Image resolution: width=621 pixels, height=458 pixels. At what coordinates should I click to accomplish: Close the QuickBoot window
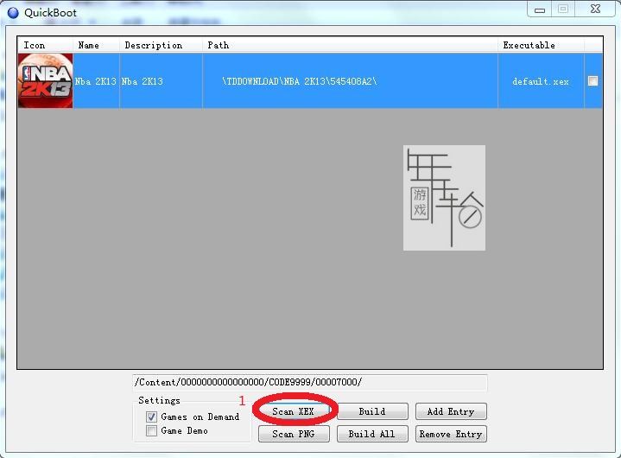pos(595,10)
